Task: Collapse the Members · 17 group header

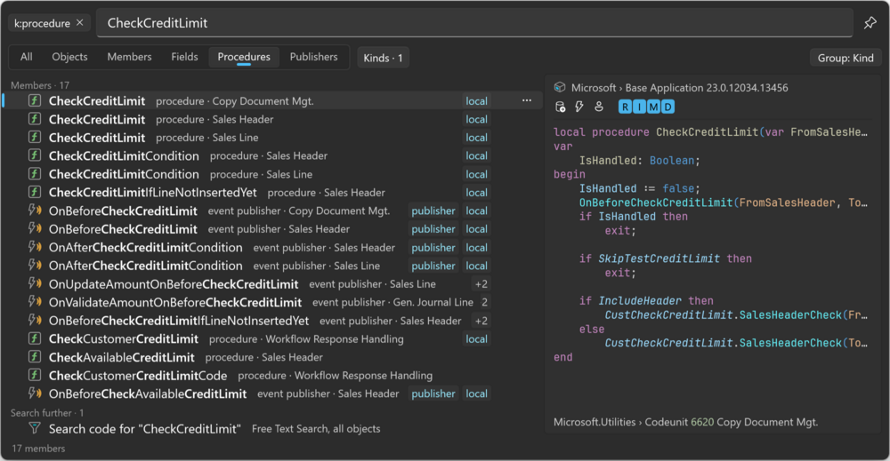Action: pyautogui.click(x=40, y=85)
